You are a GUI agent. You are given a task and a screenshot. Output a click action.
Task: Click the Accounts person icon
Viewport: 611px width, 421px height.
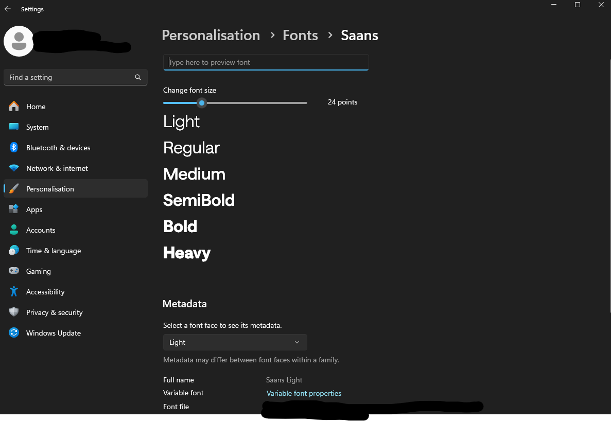(14, 230)
